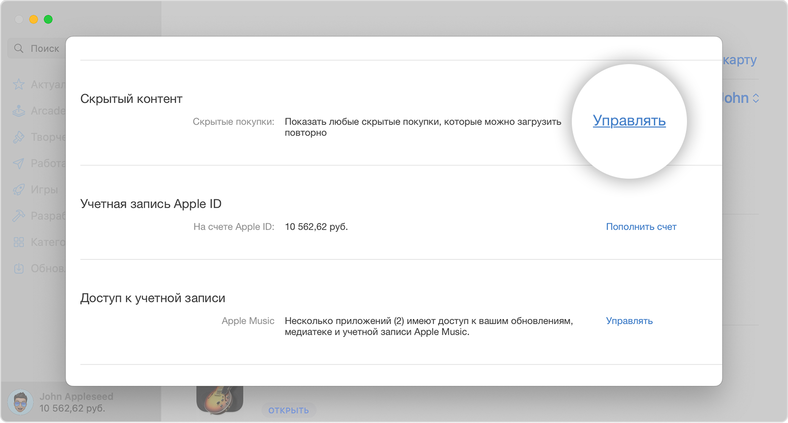Click the Учетная запись Apple ID heading

click(151, 204)
